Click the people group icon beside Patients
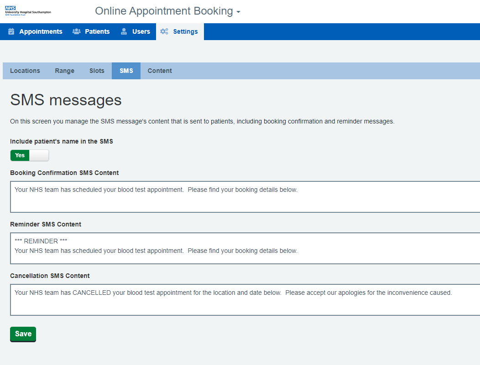The height and width of the screenshot is (365, 480). (77, 32)
